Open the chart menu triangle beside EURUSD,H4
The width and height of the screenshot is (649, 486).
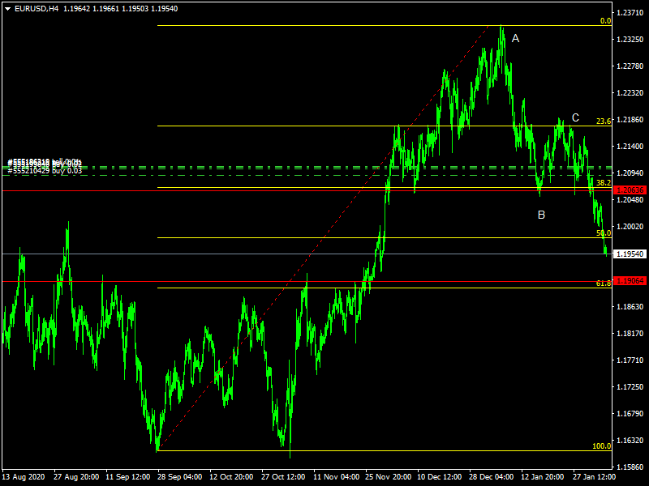click(x=7, y=9)
